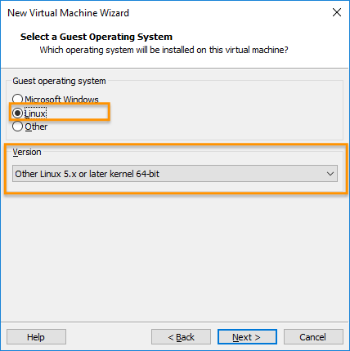Expand the Version list via chevron arrow
This screenshot has height=351, width=350.
tap(330, 174)
